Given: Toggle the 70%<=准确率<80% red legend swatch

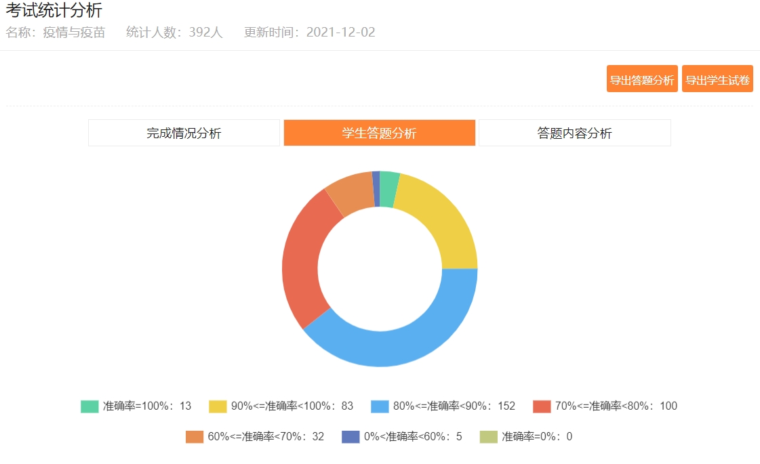Looking at the screenshot, I should [542, 406].
